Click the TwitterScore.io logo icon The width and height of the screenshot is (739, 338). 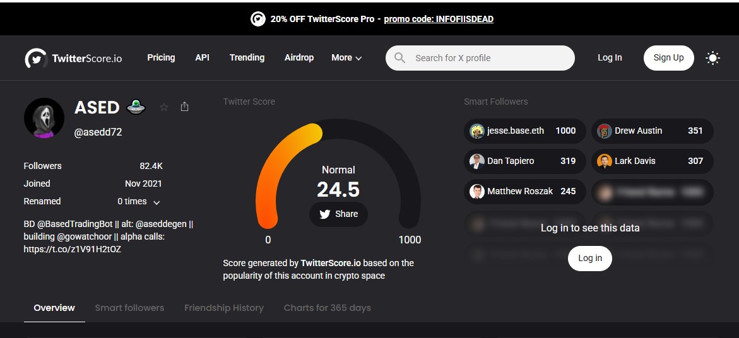(35, 58)
